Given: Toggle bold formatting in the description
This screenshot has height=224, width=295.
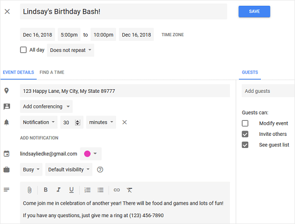Looking at the screenshot, I should pos(46,189).
